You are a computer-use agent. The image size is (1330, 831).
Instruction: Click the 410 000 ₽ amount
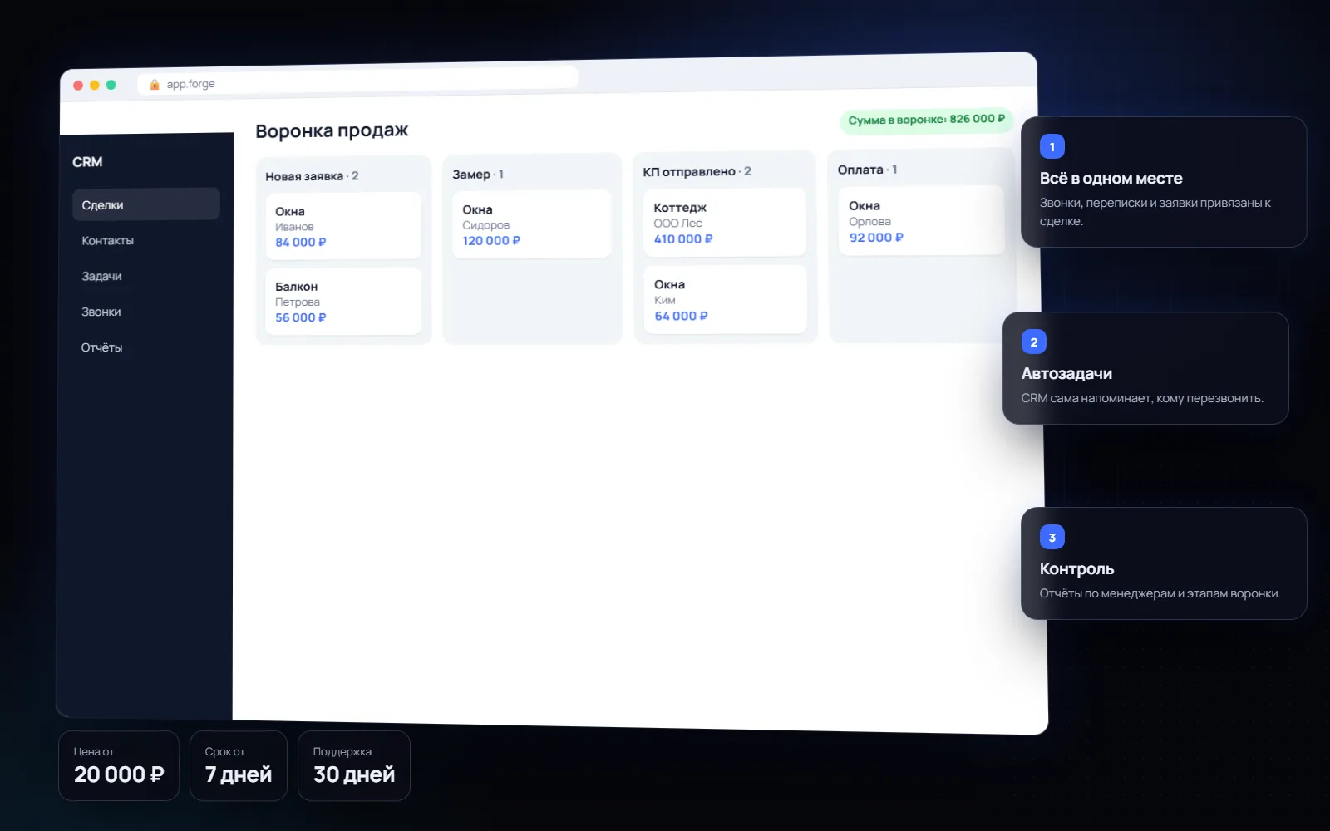(683, 239)
